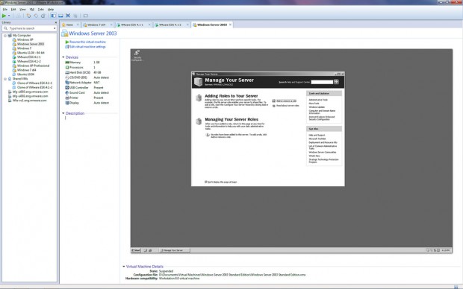The width and height of the screenshot is (463, 289).
Task: Open the File menu
Action: pos(5,10)
